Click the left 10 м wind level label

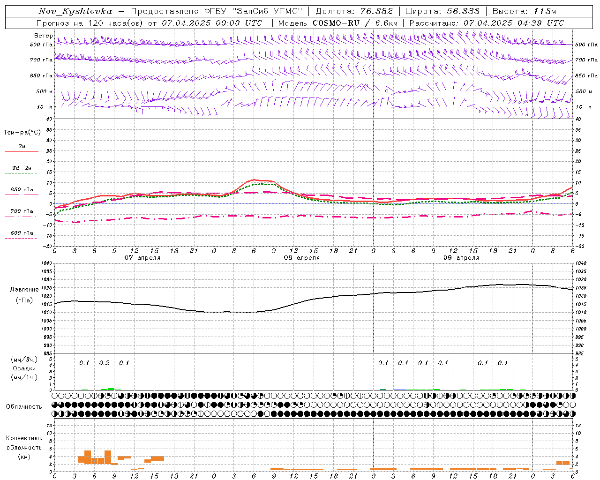(45, 107)
